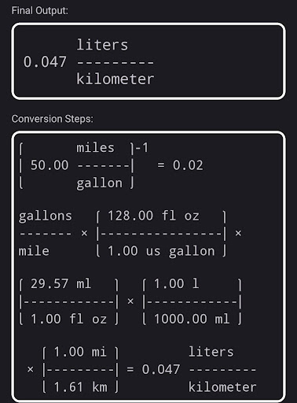Click the 1.00 fl oz denominator

pos(68,320)
